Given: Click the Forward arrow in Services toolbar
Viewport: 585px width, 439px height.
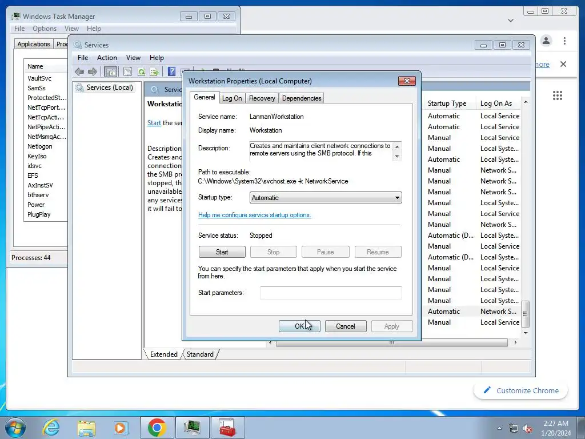Looking at the screenshot, I should click(x=92, y=71).
